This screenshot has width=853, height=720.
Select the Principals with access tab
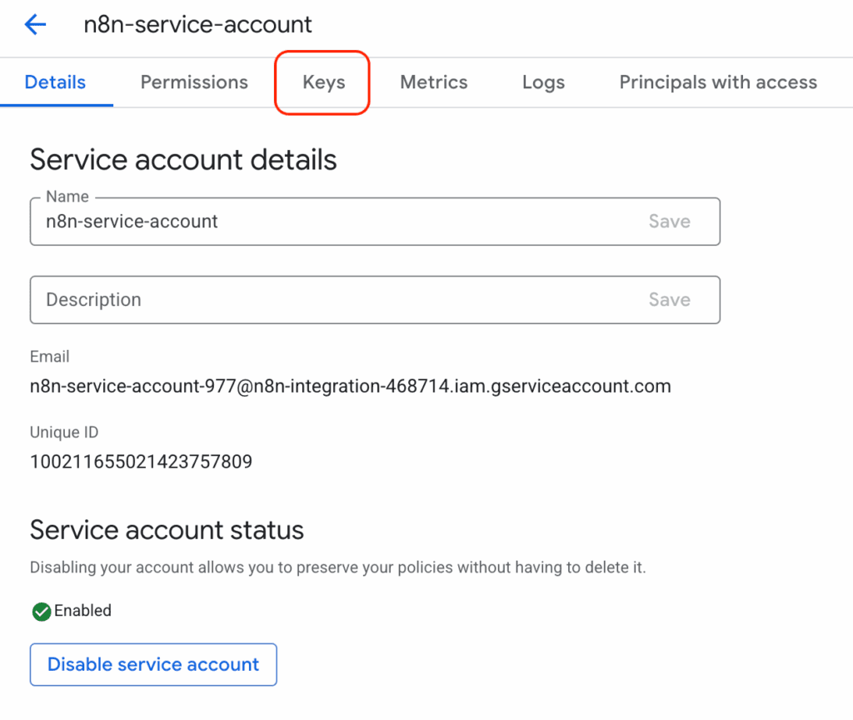(x=717, y=82)
